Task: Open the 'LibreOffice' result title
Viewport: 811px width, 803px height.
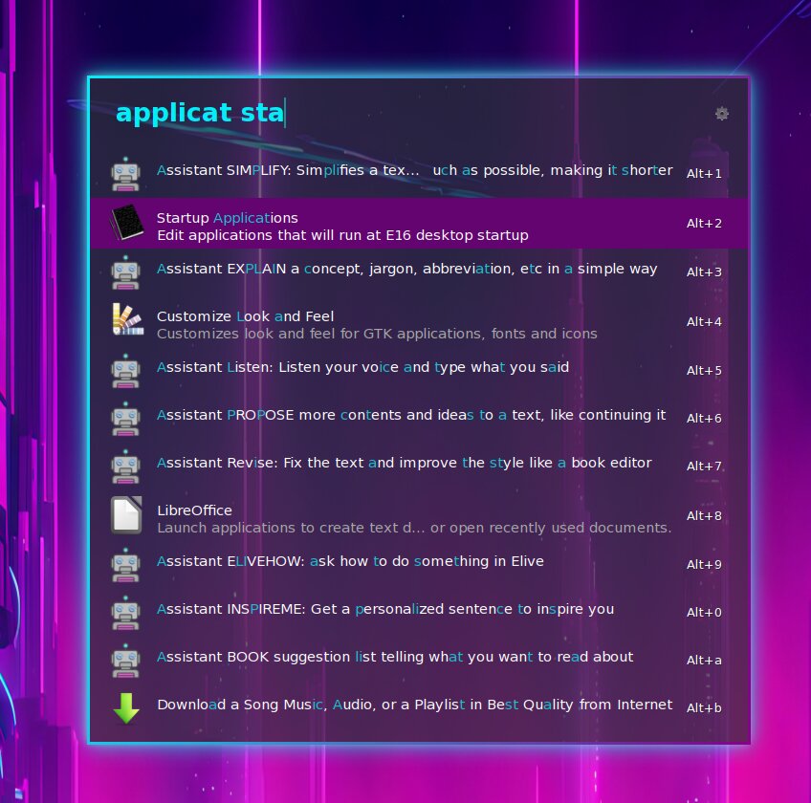Action: 194,510
